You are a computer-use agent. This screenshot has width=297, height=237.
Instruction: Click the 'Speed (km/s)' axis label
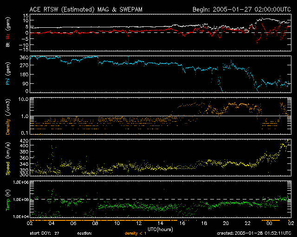[x=8, y=159]
